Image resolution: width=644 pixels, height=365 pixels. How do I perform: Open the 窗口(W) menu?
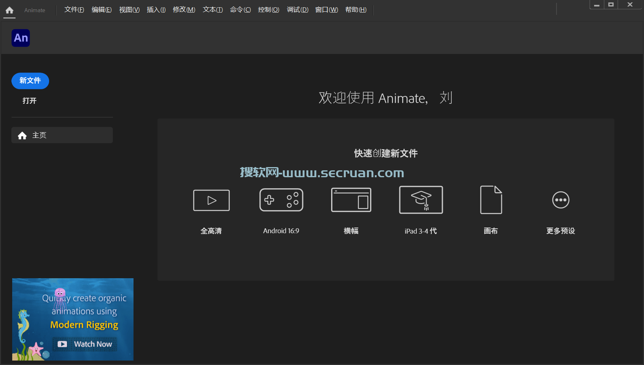coord(326,10)
